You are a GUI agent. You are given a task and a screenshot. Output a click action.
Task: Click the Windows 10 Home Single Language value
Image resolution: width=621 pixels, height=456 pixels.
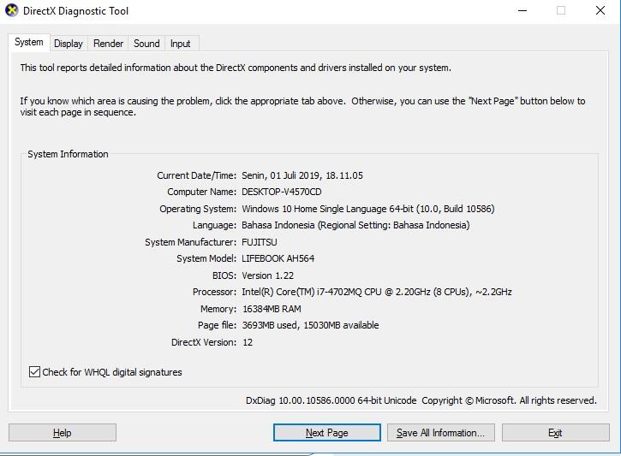368,209
